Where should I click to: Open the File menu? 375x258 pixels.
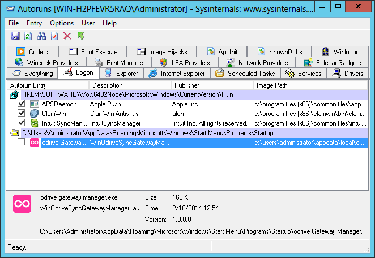tap(14, 23)
